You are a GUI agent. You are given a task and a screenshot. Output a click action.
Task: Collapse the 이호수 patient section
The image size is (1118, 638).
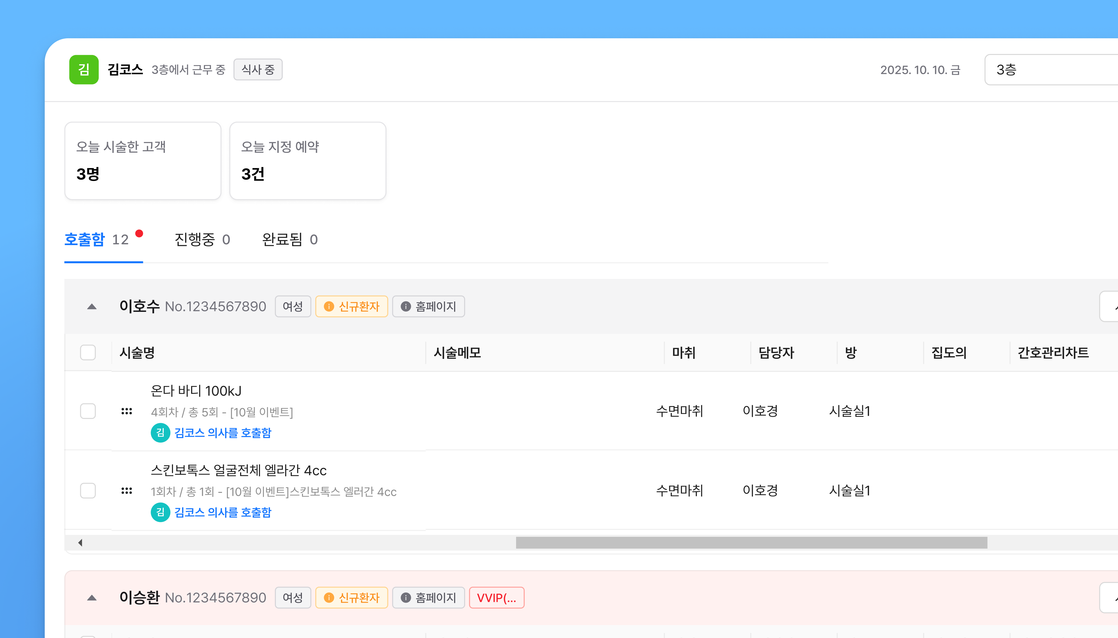[x=92, y=306]
